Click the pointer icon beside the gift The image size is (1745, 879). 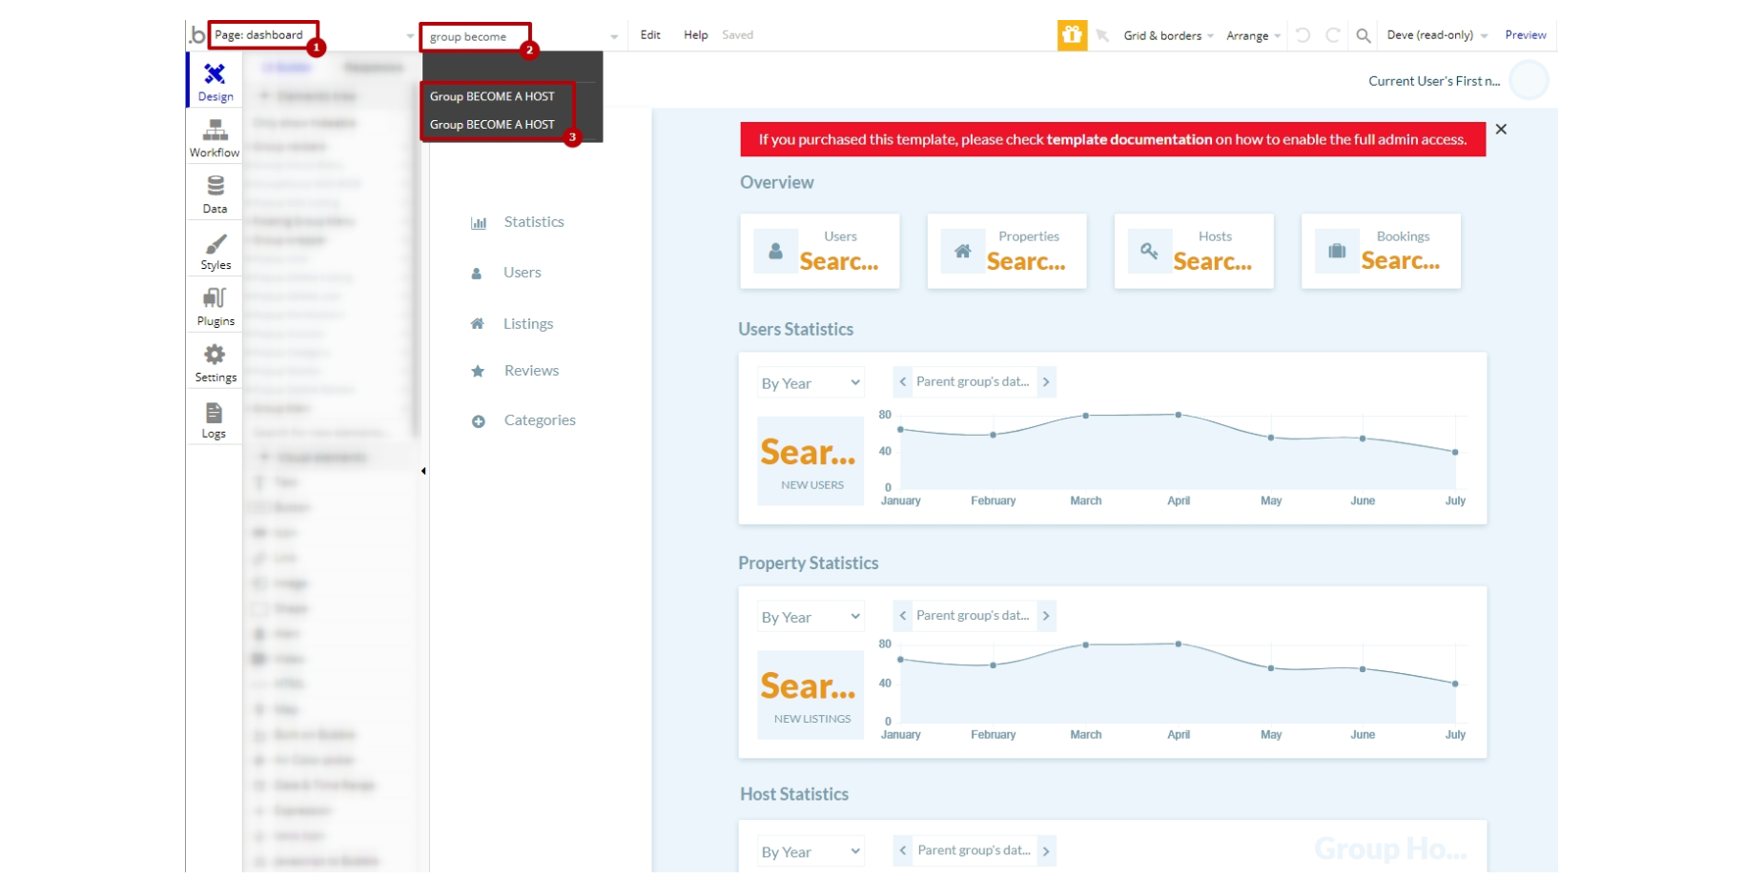(1102, 35)
